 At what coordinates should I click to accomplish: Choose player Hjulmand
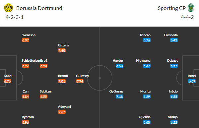point(143,61)
